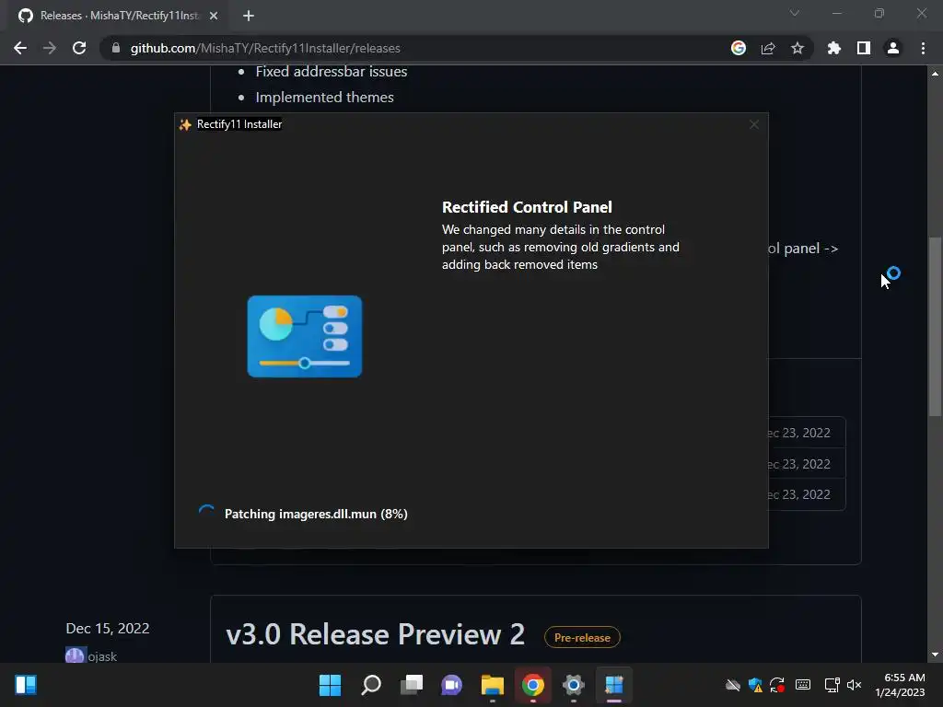Viewport: 943px width, 707px height.
Task: Close the Rectify11 Installer dialog
Action: tap(754, 124)
